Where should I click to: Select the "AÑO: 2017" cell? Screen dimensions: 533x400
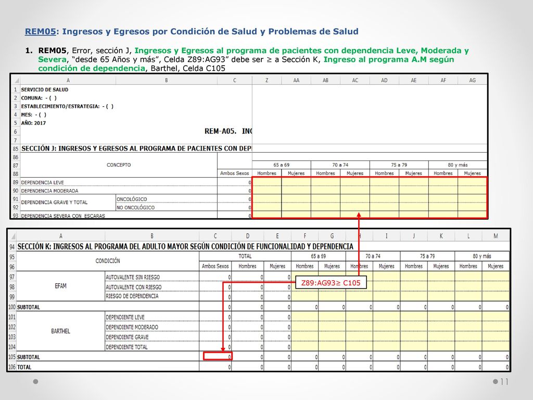point(33,123)
